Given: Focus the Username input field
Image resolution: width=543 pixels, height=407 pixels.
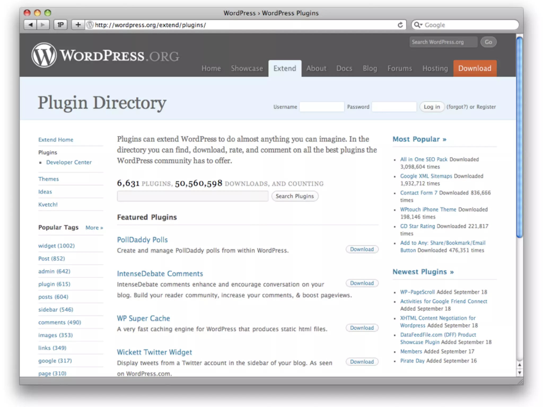Looking at the screenshot, I should point(322,107).
